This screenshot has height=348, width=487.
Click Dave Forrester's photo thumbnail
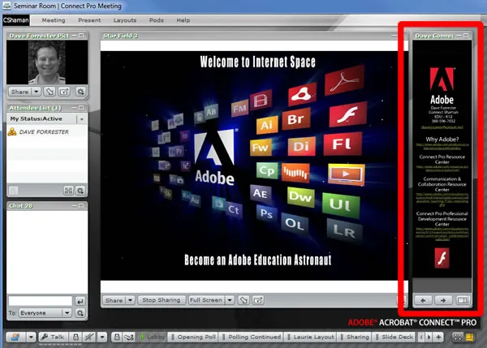[x=47, y=62]
